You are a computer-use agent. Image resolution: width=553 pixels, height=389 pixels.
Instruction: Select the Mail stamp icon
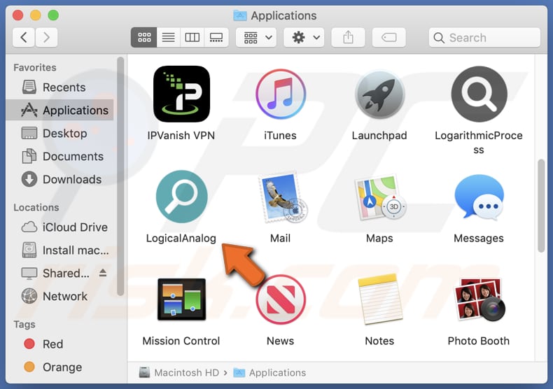(282, 197)
